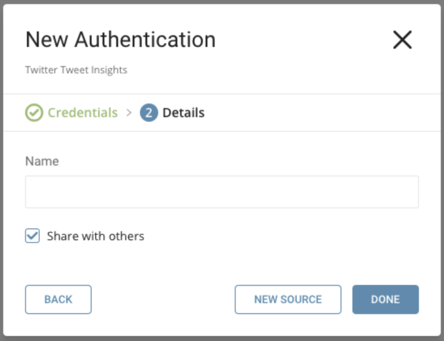The image size is (444, 341).
Task: Finish setup with the DONE button
Action: click(x=385, y=300)
